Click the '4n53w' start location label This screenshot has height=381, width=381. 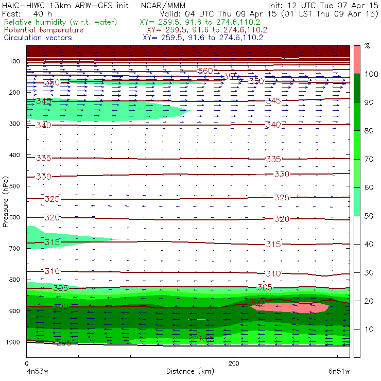[x=37, y=371]
